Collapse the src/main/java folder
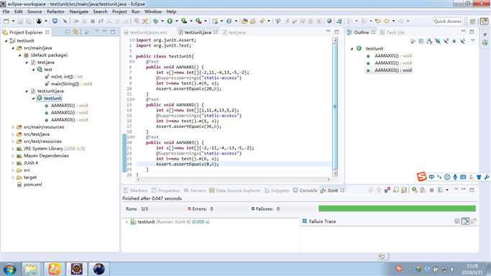This screenshot has width=491, height=276. click(x=13, y=48)
